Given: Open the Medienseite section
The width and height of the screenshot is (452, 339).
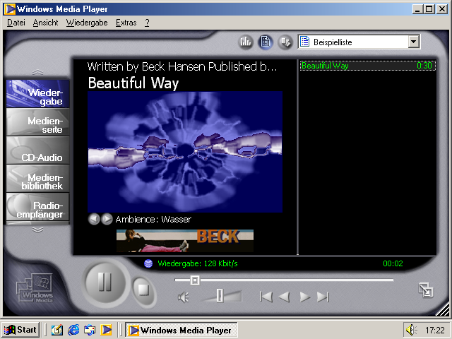Looking at the screenshot, I should click(x=37, y=122).
